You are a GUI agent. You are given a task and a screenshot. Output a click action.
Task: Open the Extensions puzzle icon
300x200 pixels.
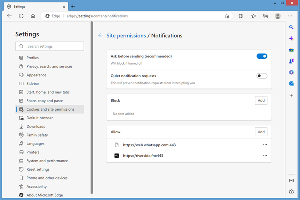(x=241, y=16)
